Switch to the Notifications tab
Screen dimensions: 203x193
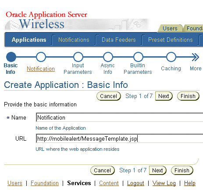pos(74,40)
